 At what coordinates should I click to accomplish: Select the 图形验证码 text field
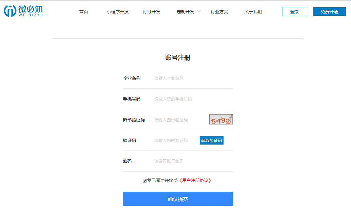pyautogui.click(x=180, y=120)
